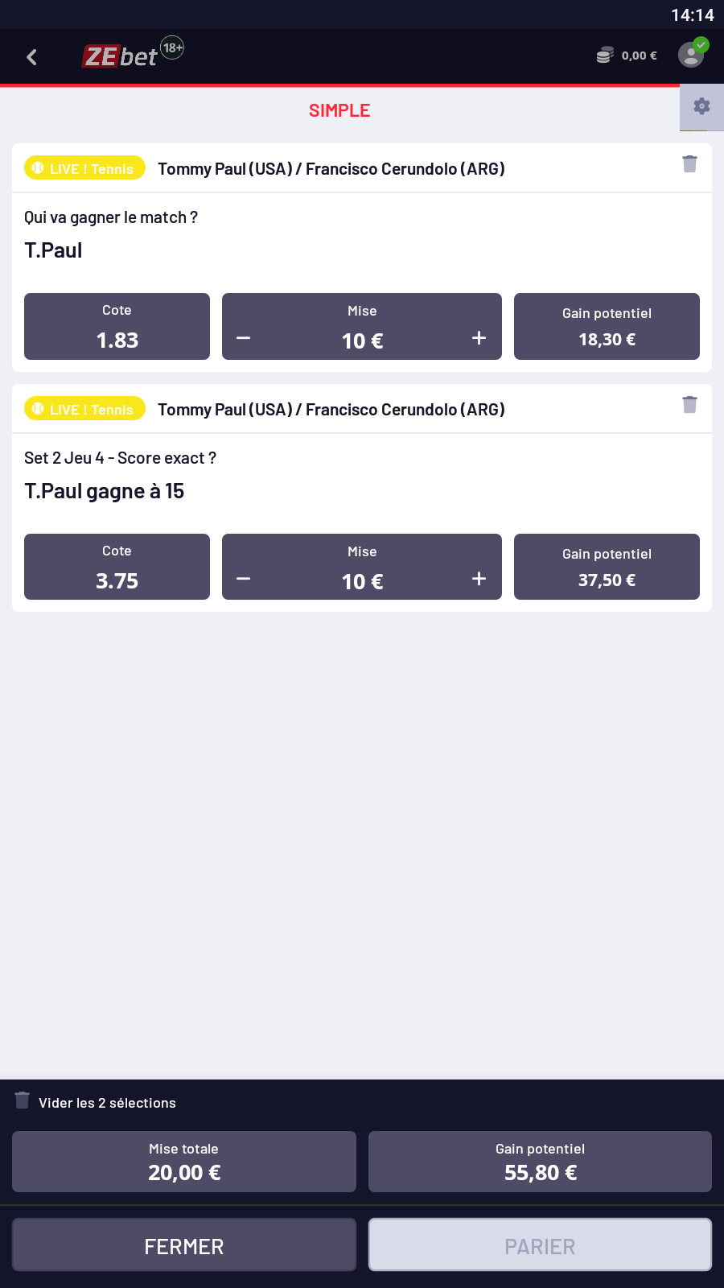Delete the T.Paul match winner selection
724x1288 pixels.
[689, 164]
